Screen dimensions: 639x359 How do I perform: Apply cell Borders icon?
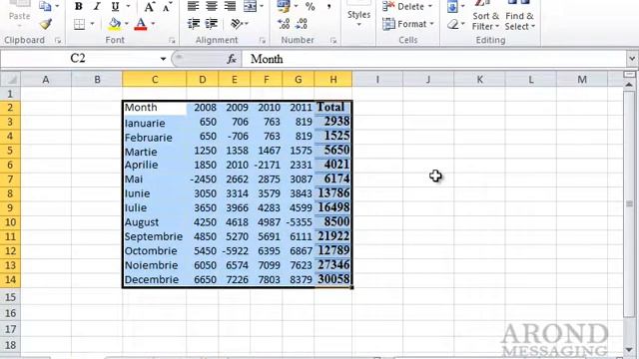80,24
